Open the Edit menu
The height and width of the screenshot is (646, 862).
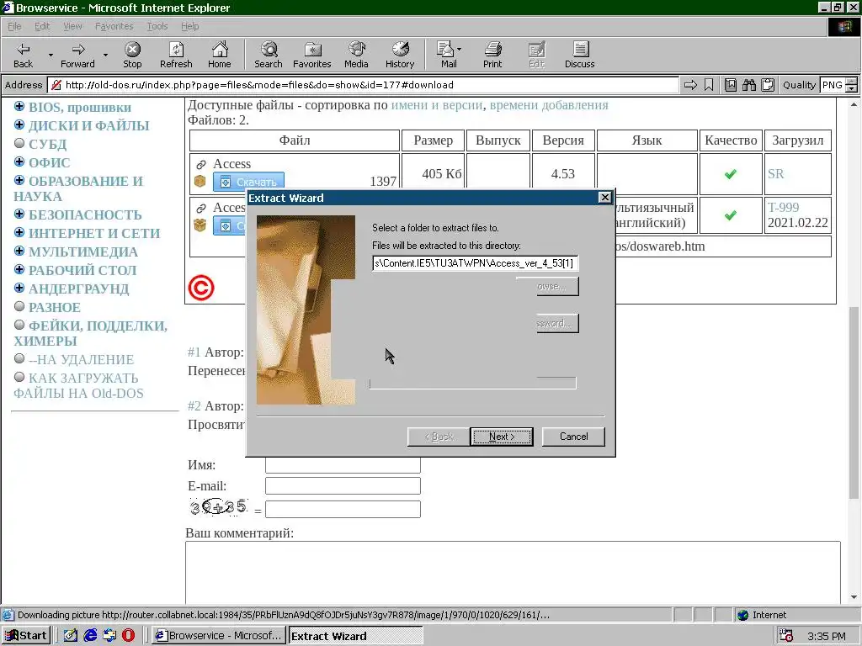(42, 26)
